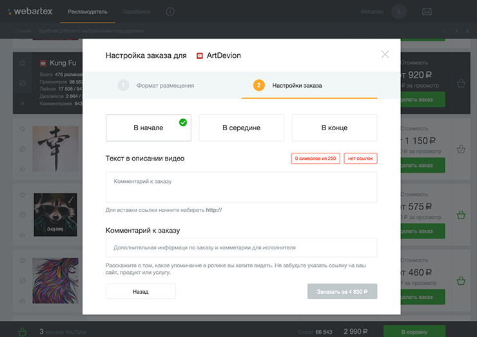
Task: Close the order settings dialog
Action: [385, 54]
